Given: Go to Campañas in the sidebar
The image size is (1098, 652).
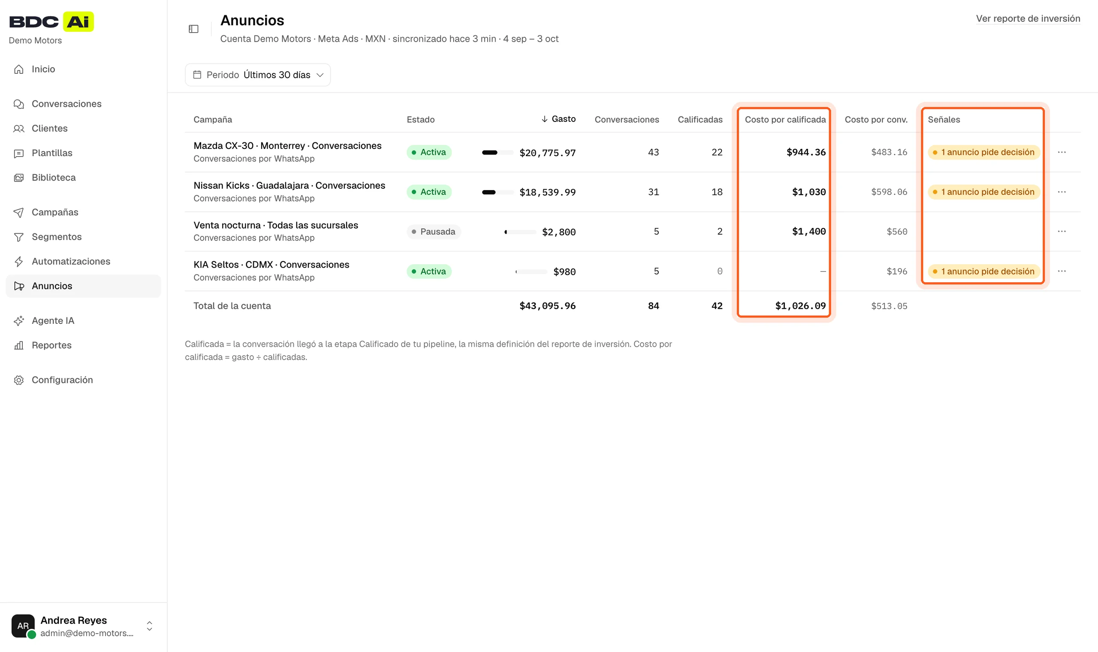Looking at the screenshot, I should 84,212.
